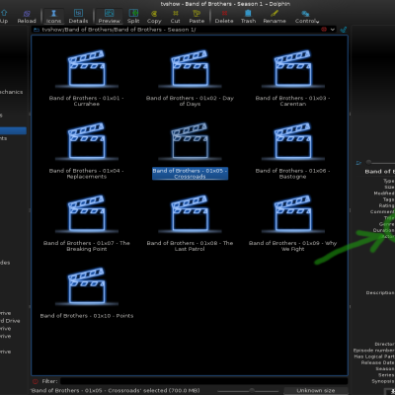Click the 'Release Date' metadata label
395x395 pixels.
377,362
